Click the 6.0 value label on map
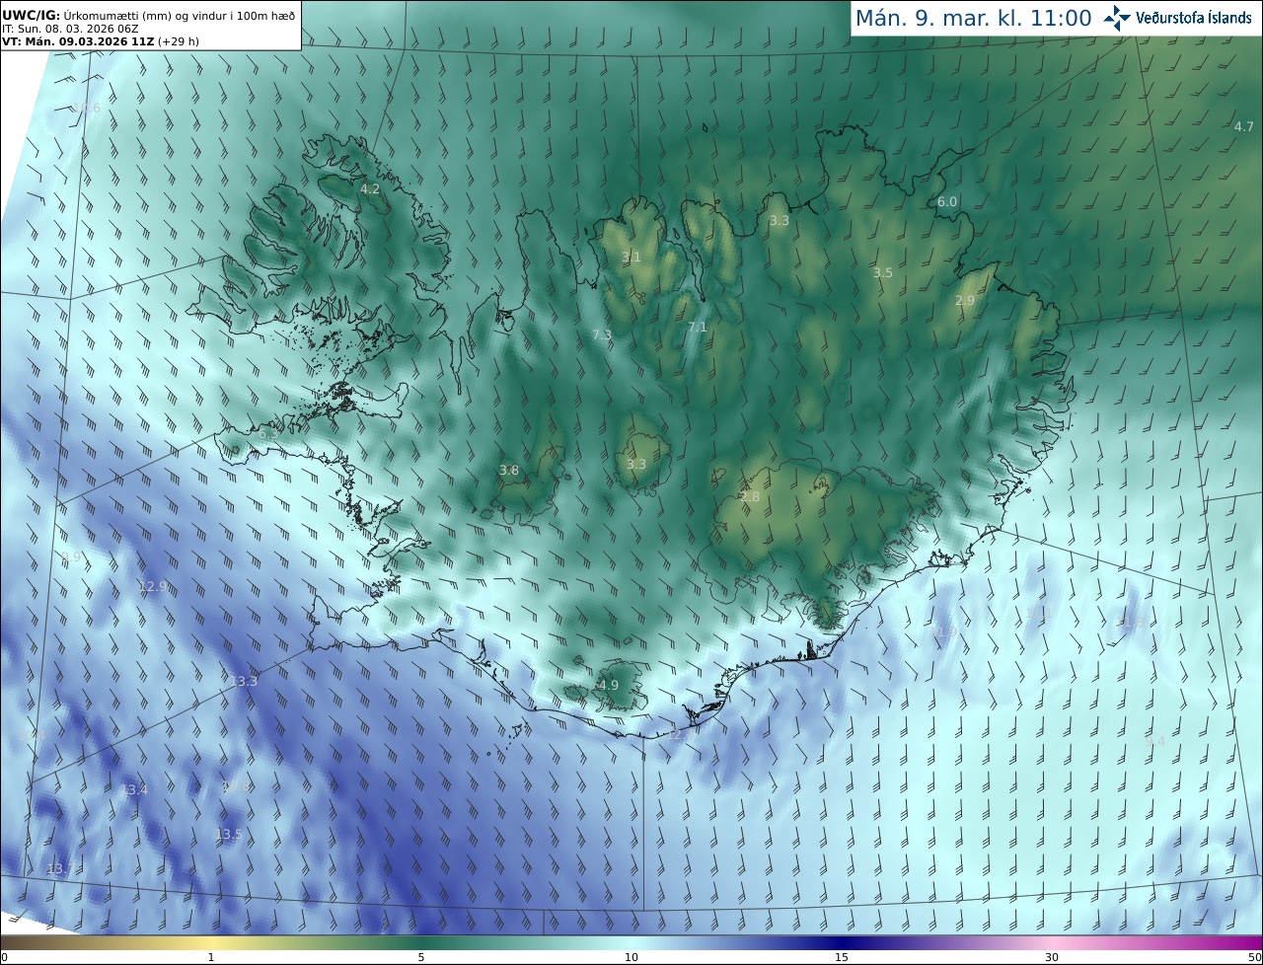The image size is (1263, 965). coord(947,201)
